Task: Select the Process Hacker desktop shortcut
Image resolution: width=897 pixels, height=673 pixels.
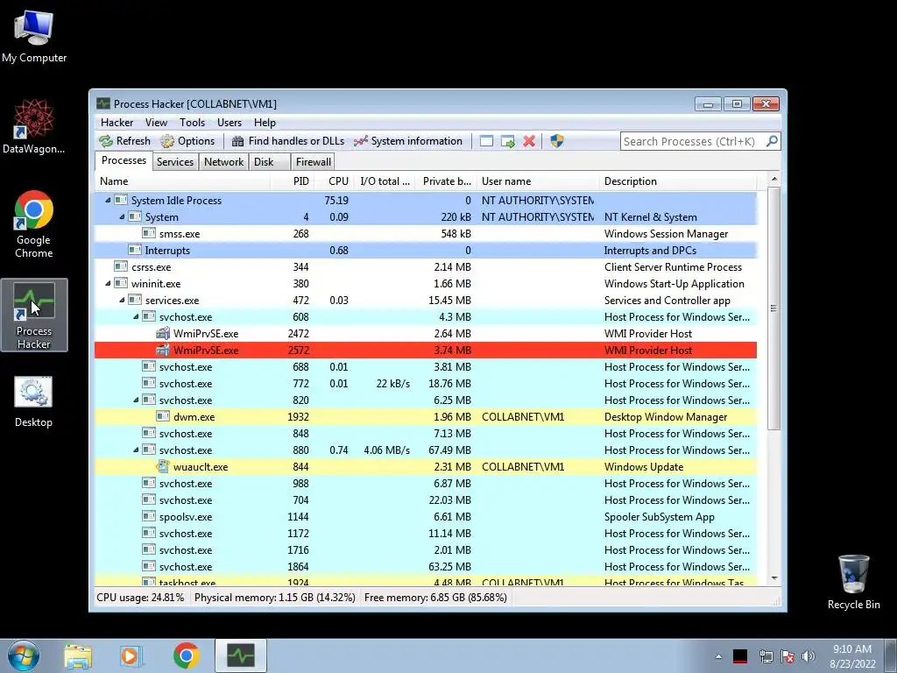Action: 34,315
